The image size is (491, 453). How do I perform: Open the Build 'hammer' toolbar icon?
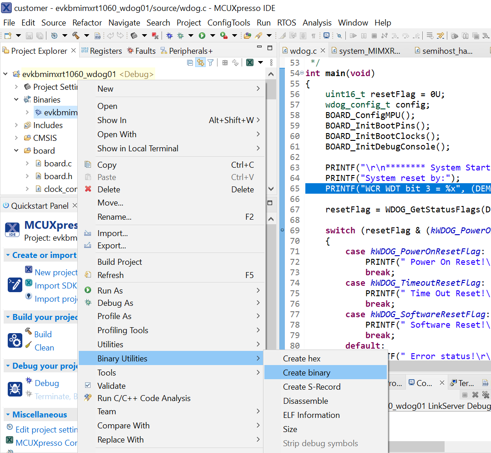click(x=75, y=35)
